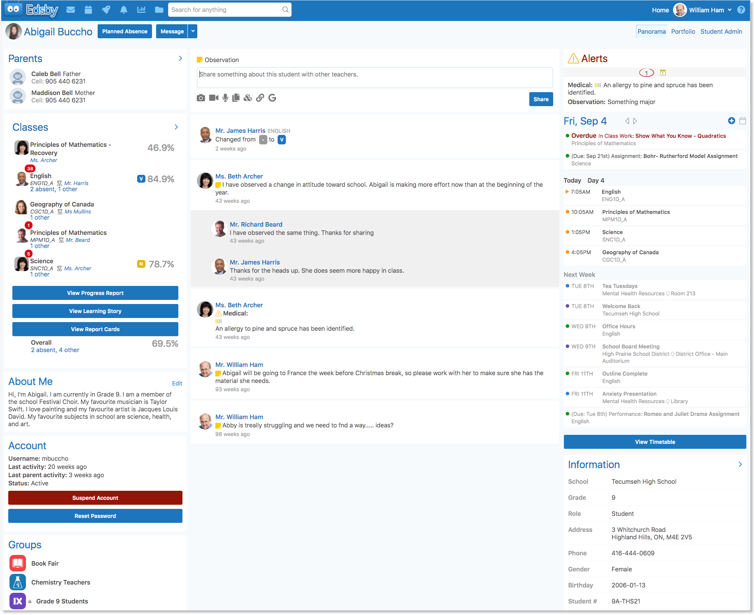Expand the Information panel chevron
The width and height of the screenshot is (755, 615).
point(740,464)
